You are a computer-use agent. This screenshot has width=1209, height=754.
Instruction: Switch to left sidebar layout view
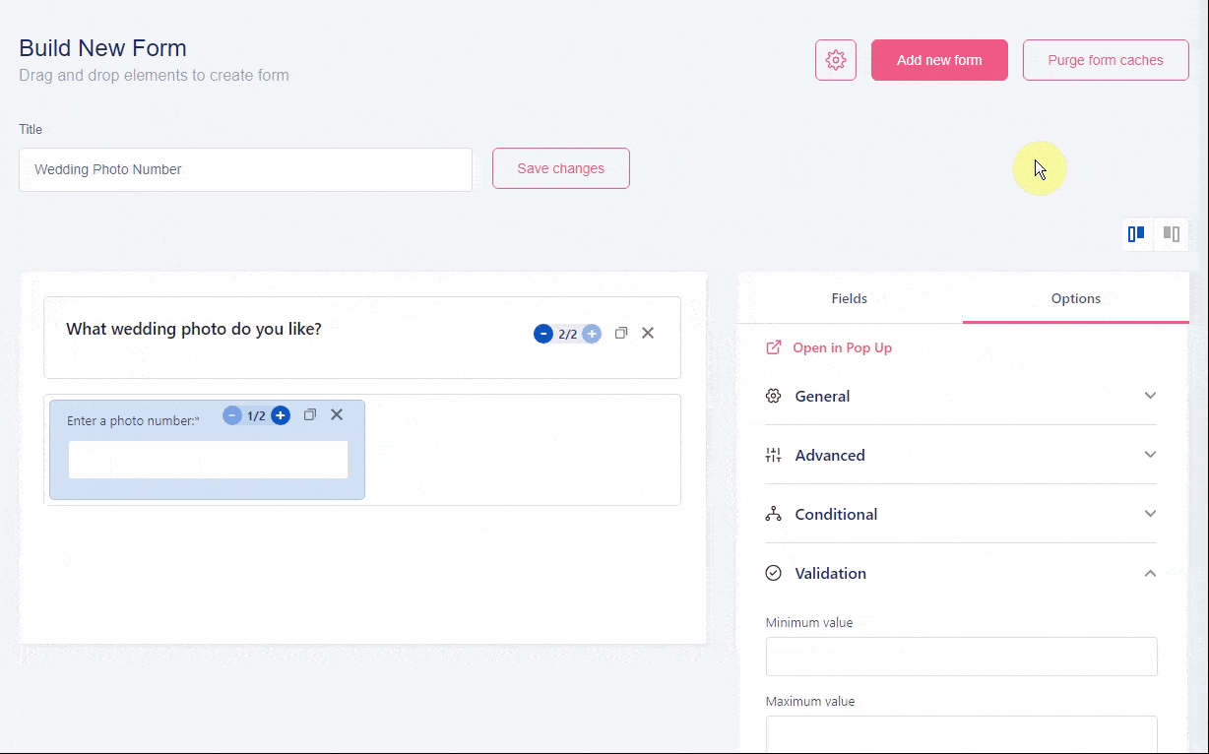[x=1136, y=234]
